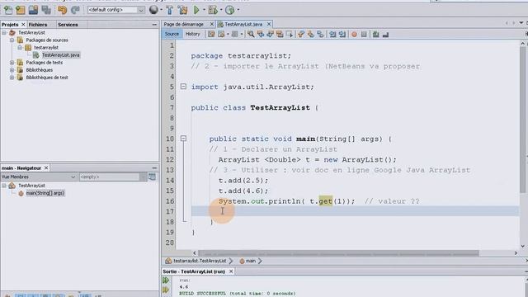The height and width of the screenshot is (297, 528).
Task: Open the dropdown arrow beside Run
Action: [204, 10]
